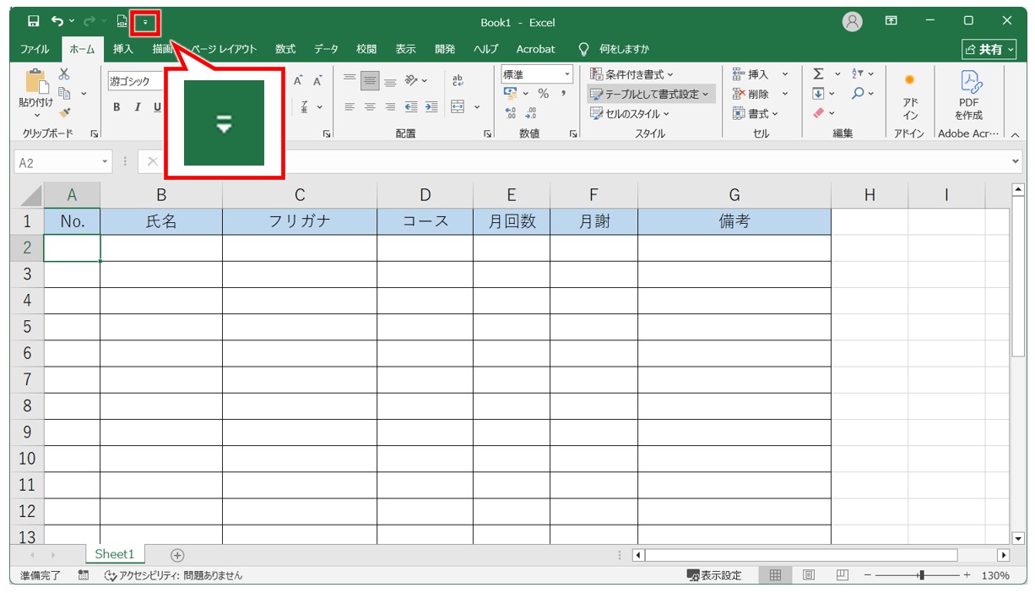Viewport: 1035px width, 593px height.
Task: Increase the indent level
Action: click(x=431, y=106)
